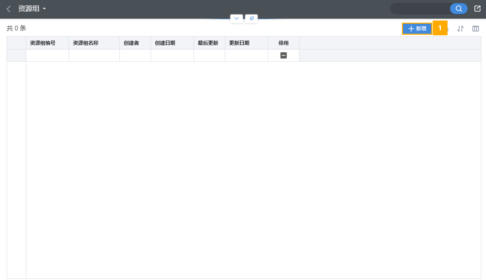Open the 资源组 title dropdown
This screenshot has height=280, width=486.
click(32, 8)
